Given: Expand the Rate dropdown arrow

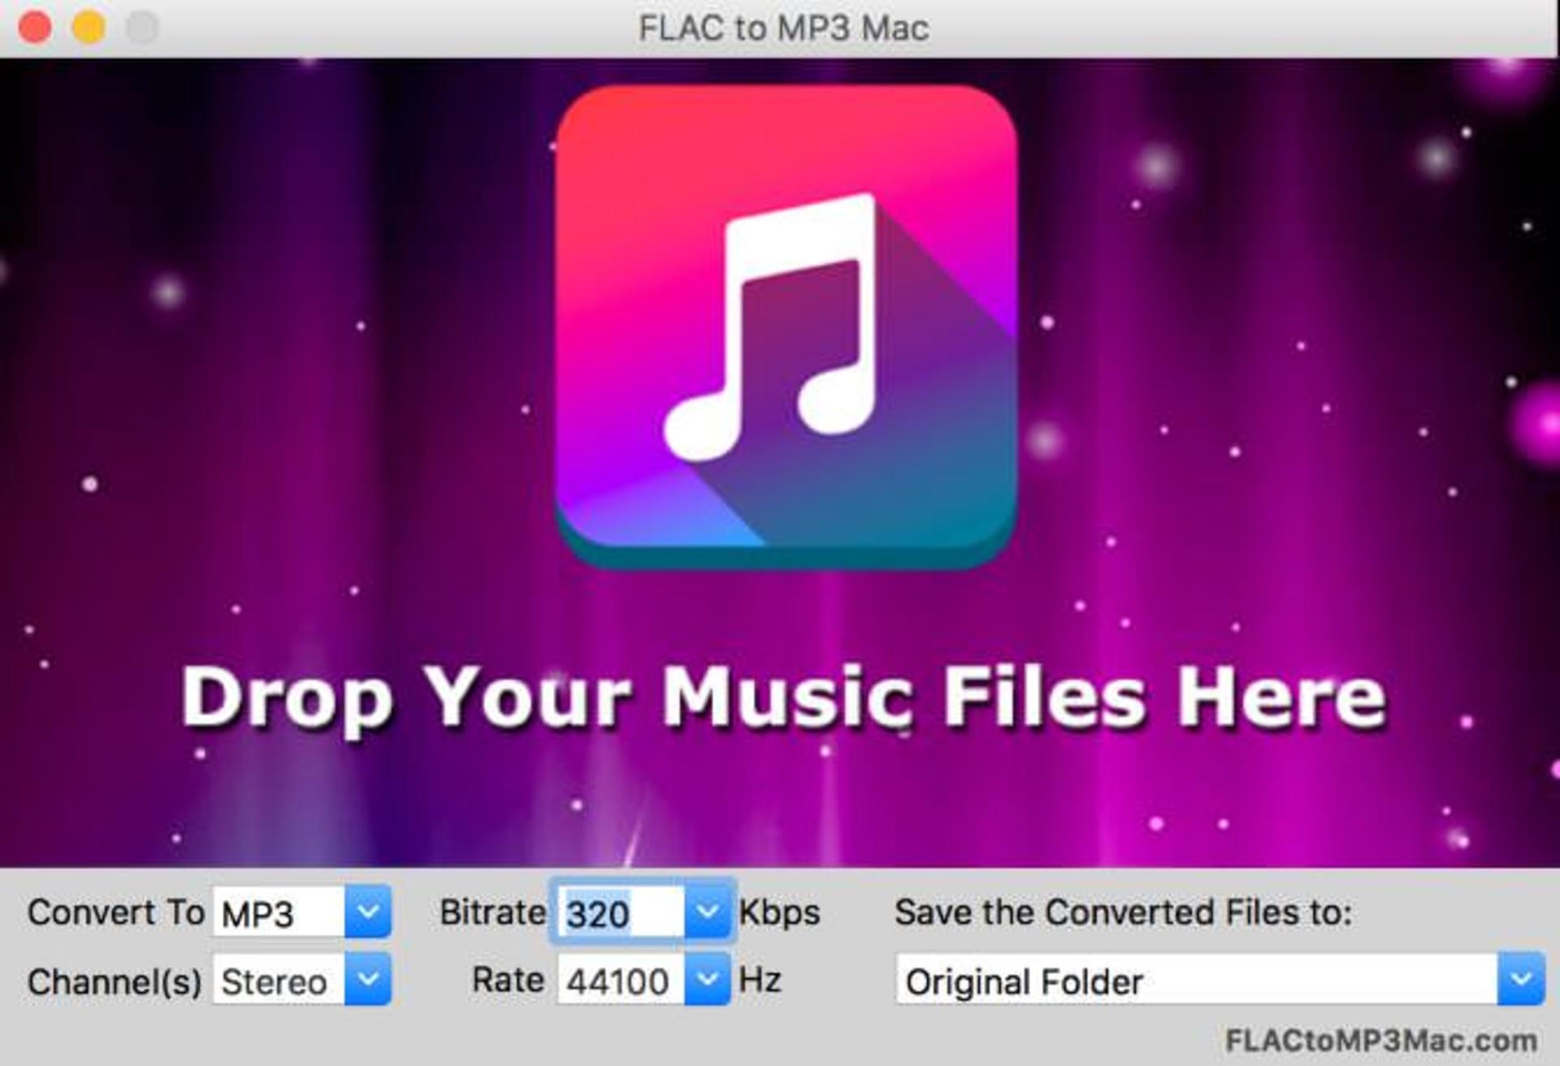Looking at the screenshot, I should point(708,979).
